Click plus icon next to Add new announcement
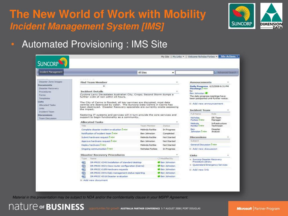This screenshot has width=288, height=216. click(x=190, y=104)
